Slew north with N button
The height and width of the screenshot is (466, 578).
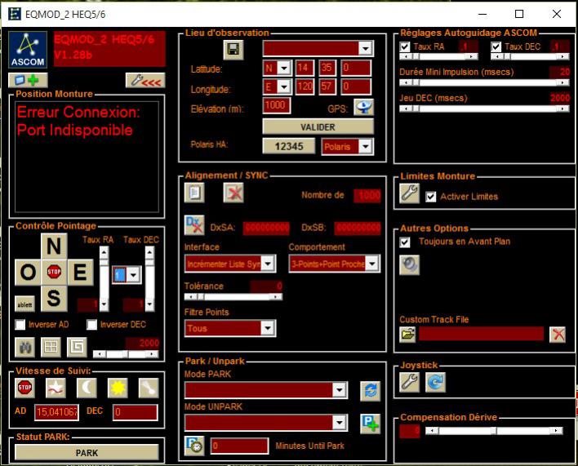54,246
